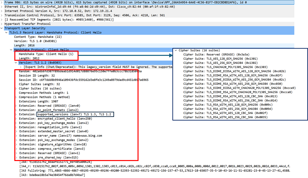This screenshot has width=308, height=178.
Task: Select the JA4_r fingerprint row
Action: [x=155, y=166]
